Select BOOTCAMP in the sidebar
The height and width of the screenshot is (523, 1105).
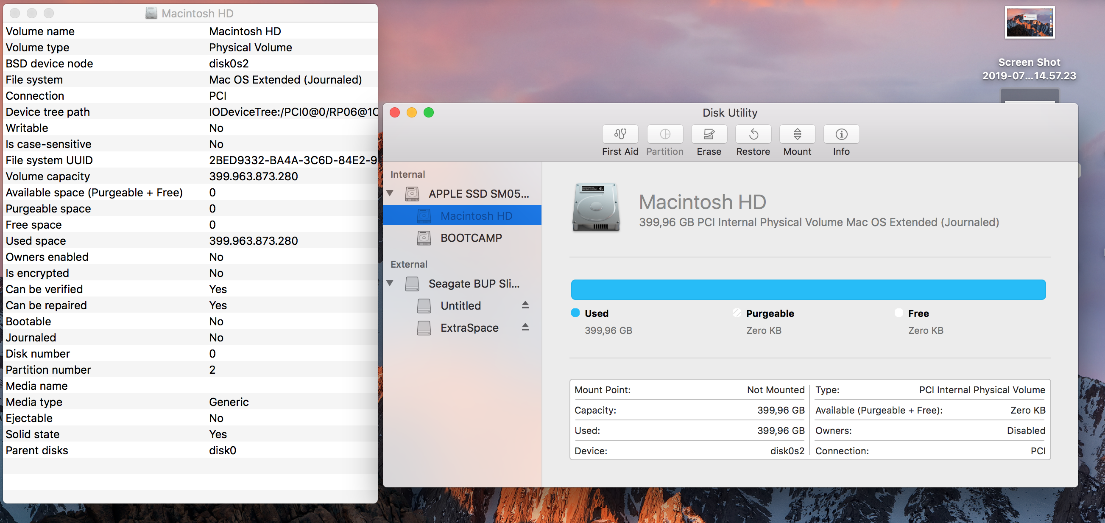click(472, 238)
